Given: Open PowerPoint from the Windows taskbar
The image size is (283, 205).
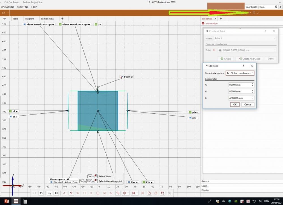Looking at the screenshot, I should click(x=7, y=201).
